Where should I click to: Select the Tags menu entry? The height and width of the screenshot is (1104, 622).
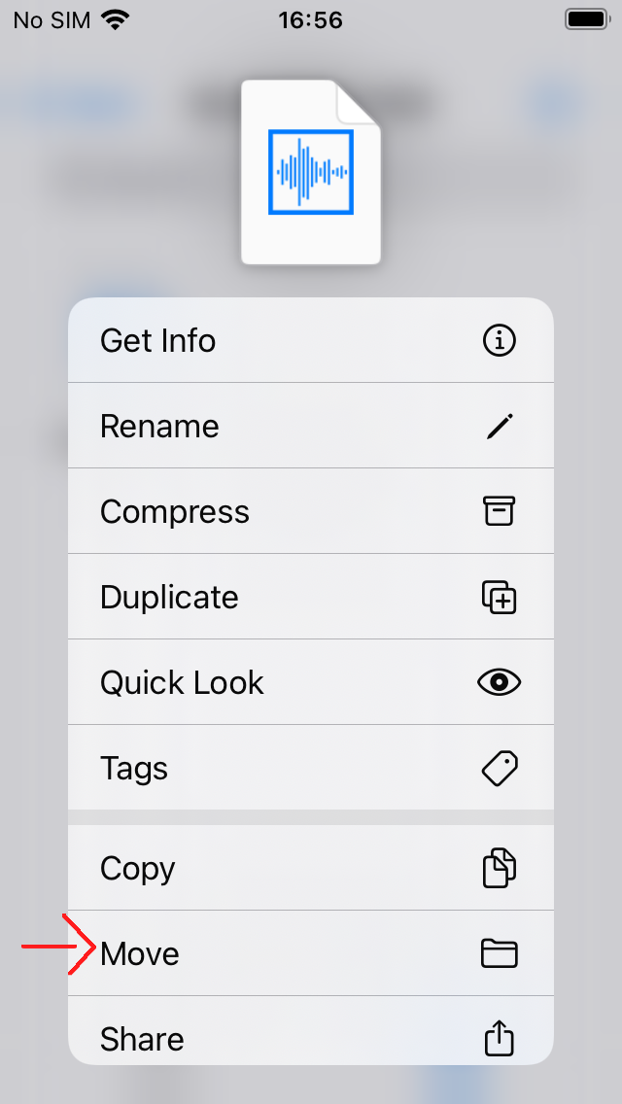pos(134,769)
